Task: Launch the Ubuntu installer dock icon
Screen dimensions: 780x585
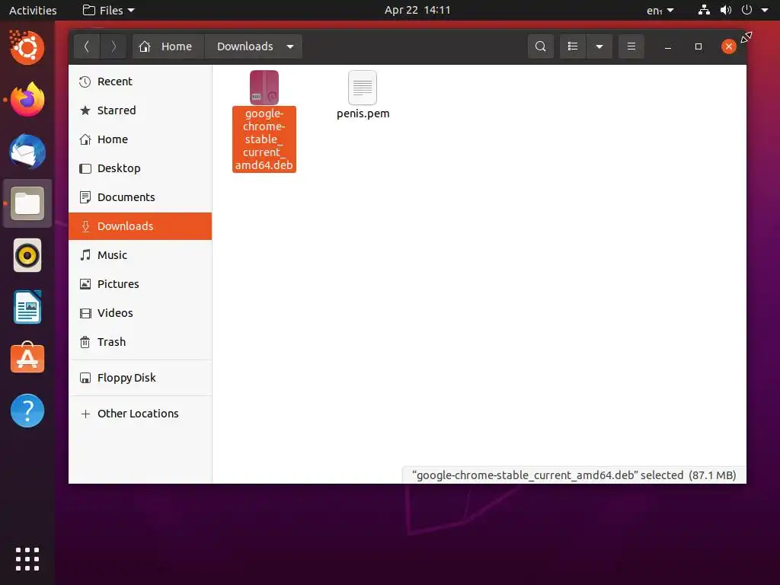Action: point(27,47)
